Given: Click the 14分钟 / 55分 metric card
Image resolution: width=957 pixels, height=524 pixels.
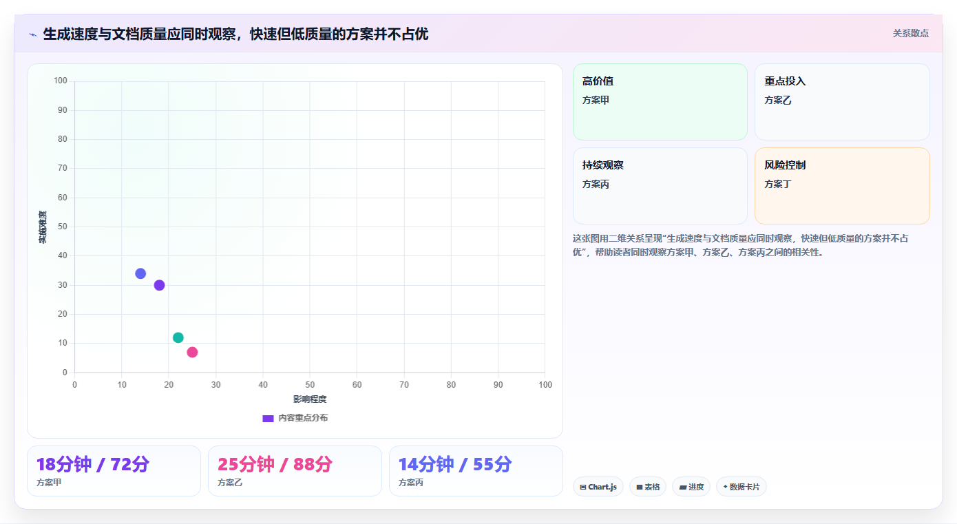Looking at the screenshot, I should pyautogui.click(x=476, y=471).
